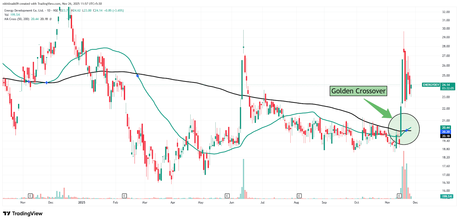Screen dimensions: 459x221
Task: Click the earnings 'E' marker near August
Action: (x=299, y=196)
